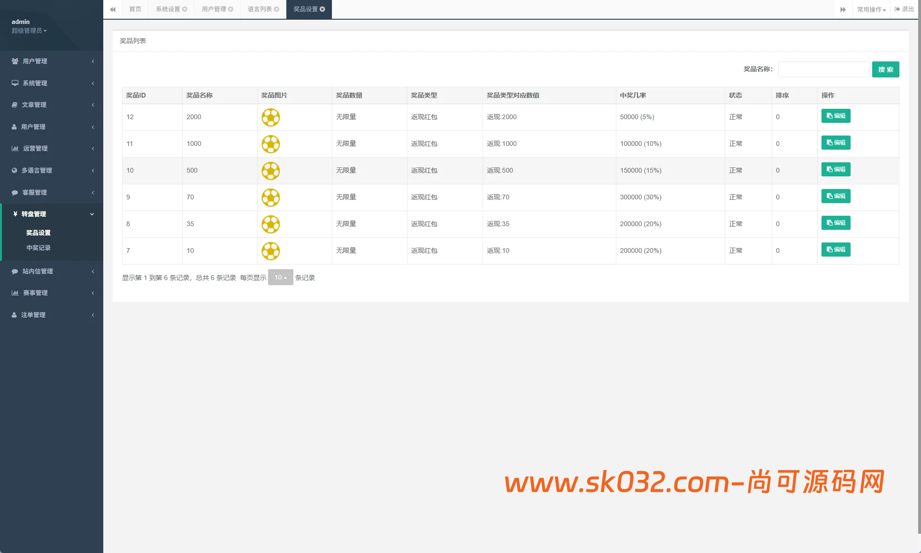921x553 pixels.
Task: Click the 编辑 button for prize ID 9
Action: point(836,196)
